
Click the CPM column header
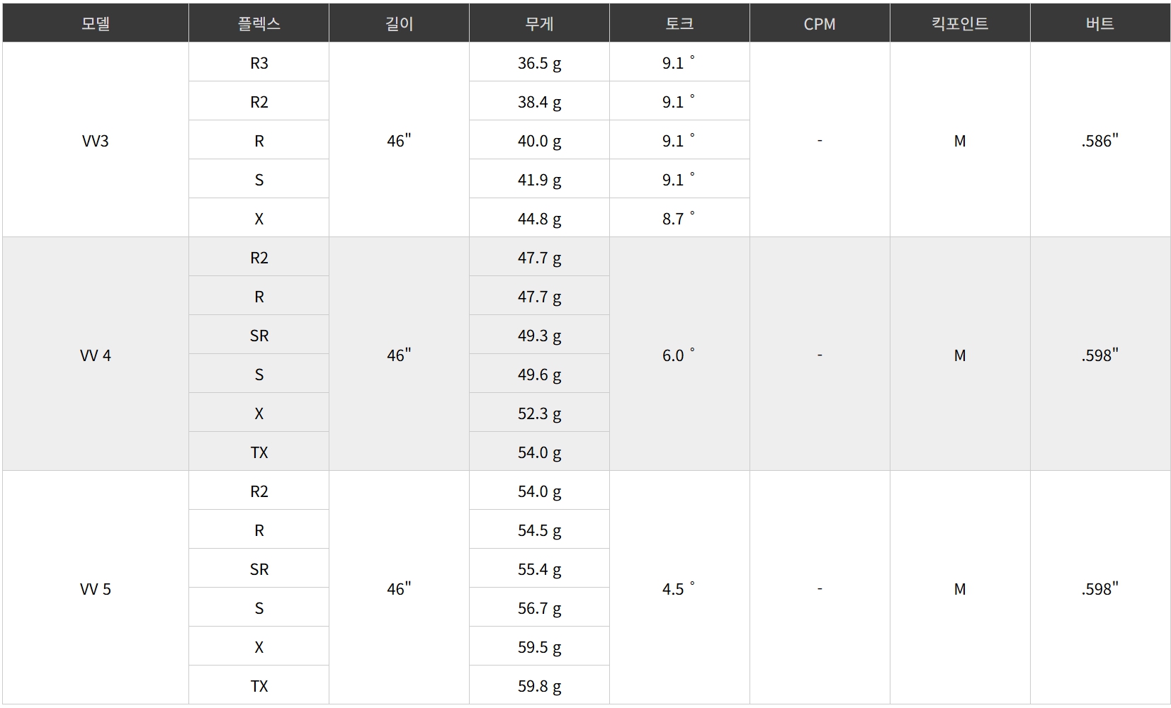(820, 23)
